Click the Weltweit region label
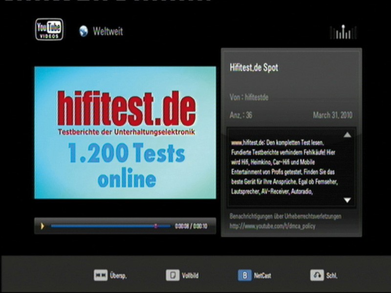The image size is (391, 293). 108,31
